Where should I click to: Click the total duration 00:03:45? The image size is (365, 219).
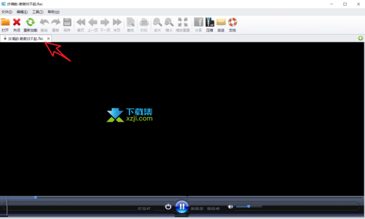pos(213,209)
